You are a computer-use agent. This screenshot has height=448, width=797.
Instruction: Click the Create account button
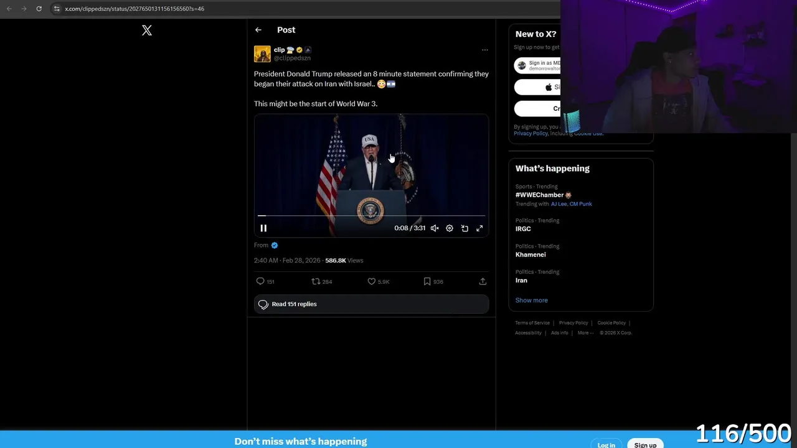coord(537,108)
